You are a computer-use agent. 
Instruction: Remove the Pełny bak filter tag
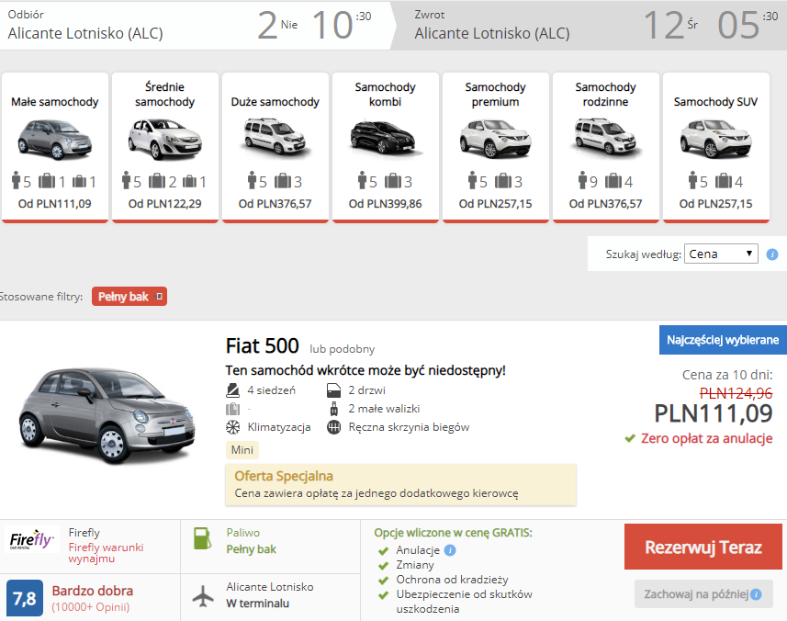[x=160, y=297]
